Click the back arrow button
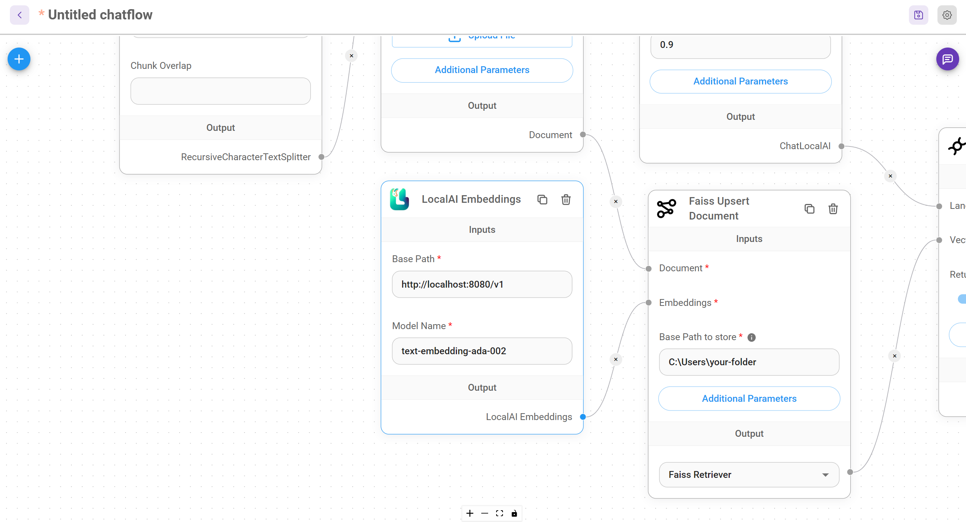The width and height of the screenshot is (966, 522). point(19,15)
